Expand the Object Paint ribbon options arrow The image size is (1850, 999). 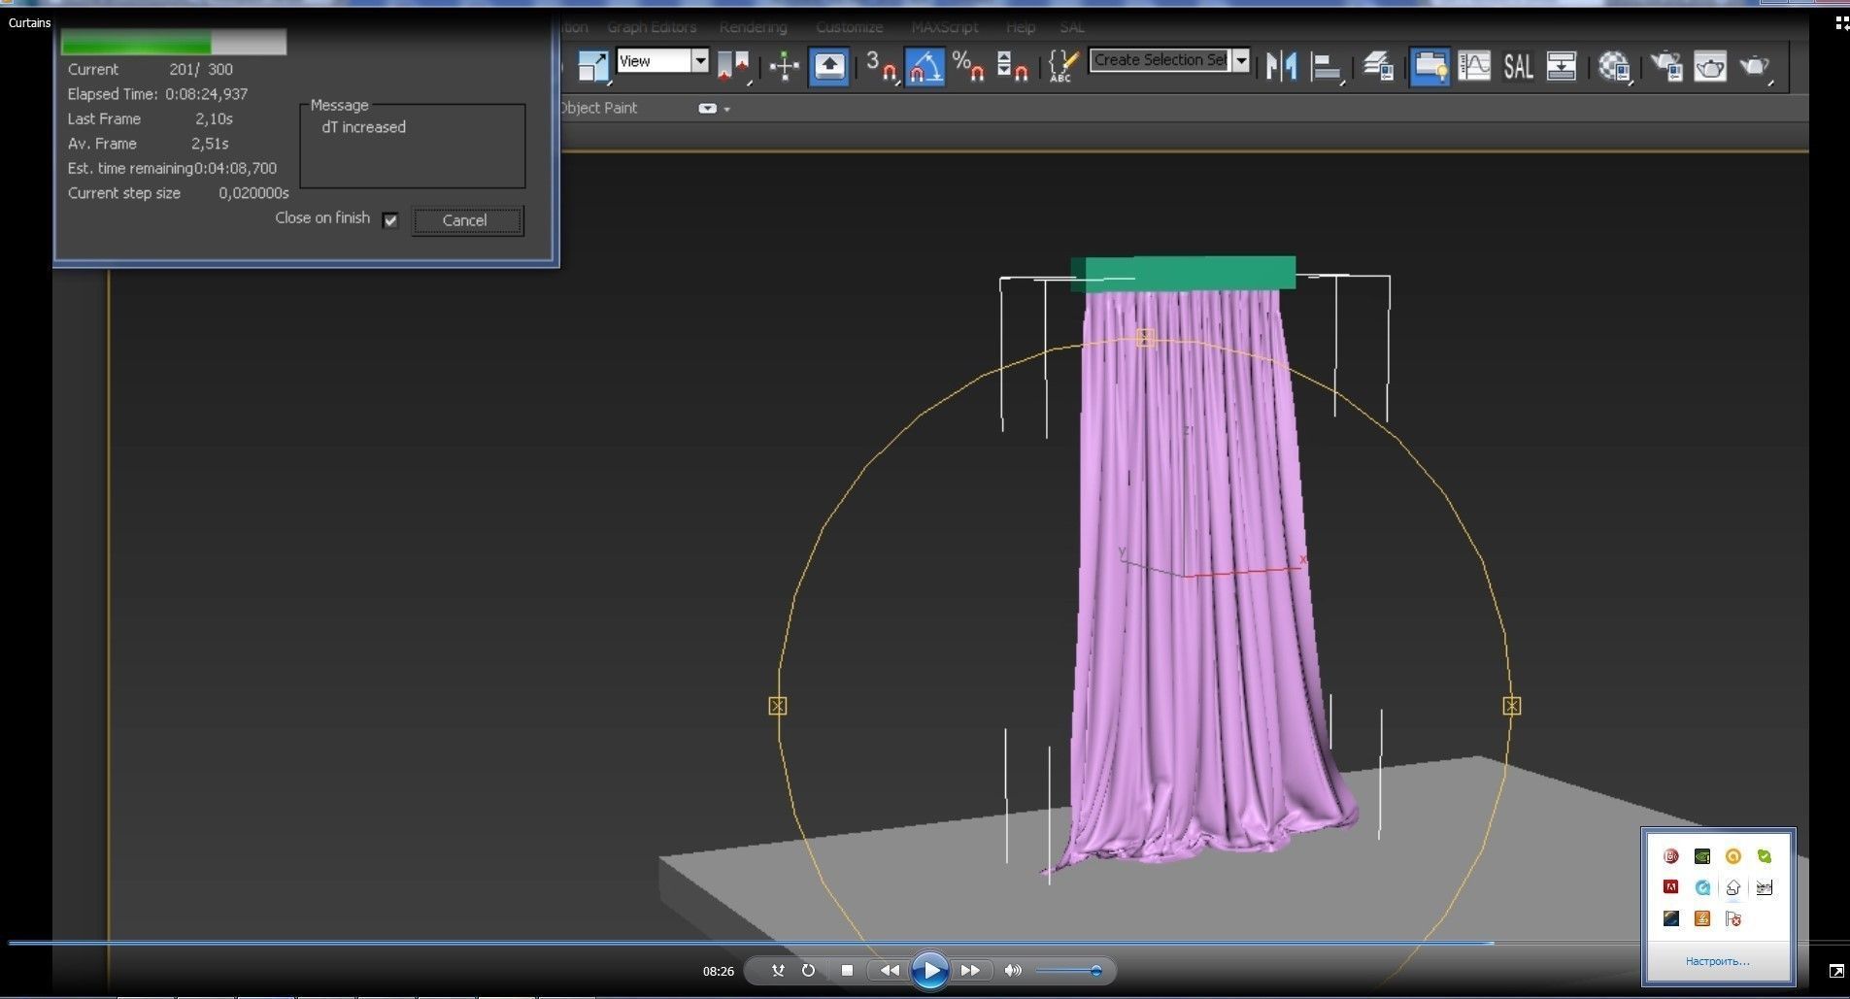[726, 109]
